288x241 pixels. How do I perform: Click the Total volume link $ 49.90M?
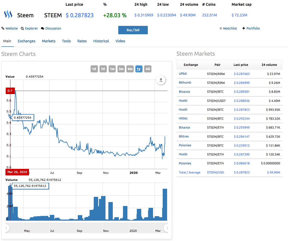tap(273, 173)
